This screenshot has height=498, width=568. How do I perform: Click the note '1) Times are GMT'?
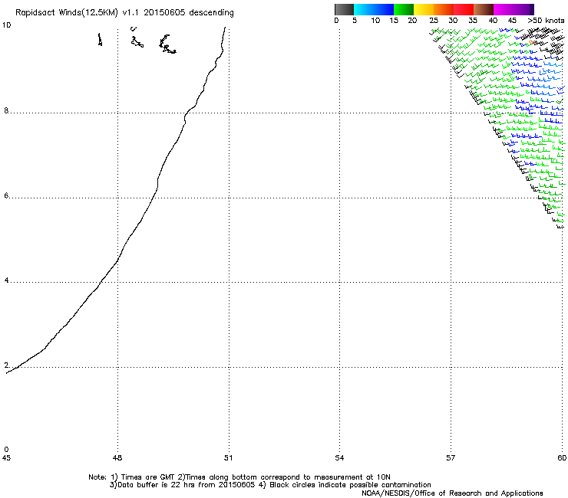(x=144, y=477)
